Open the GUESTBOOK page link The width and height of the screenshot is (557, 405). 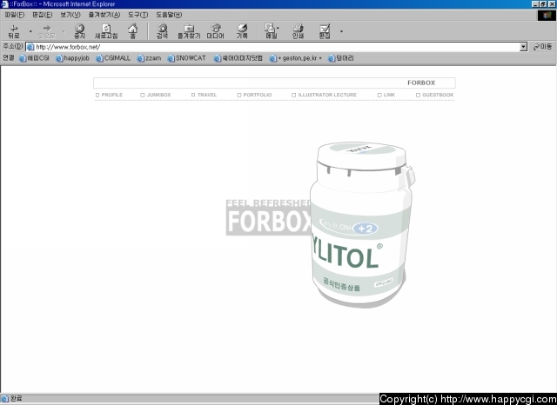point(435,95)
